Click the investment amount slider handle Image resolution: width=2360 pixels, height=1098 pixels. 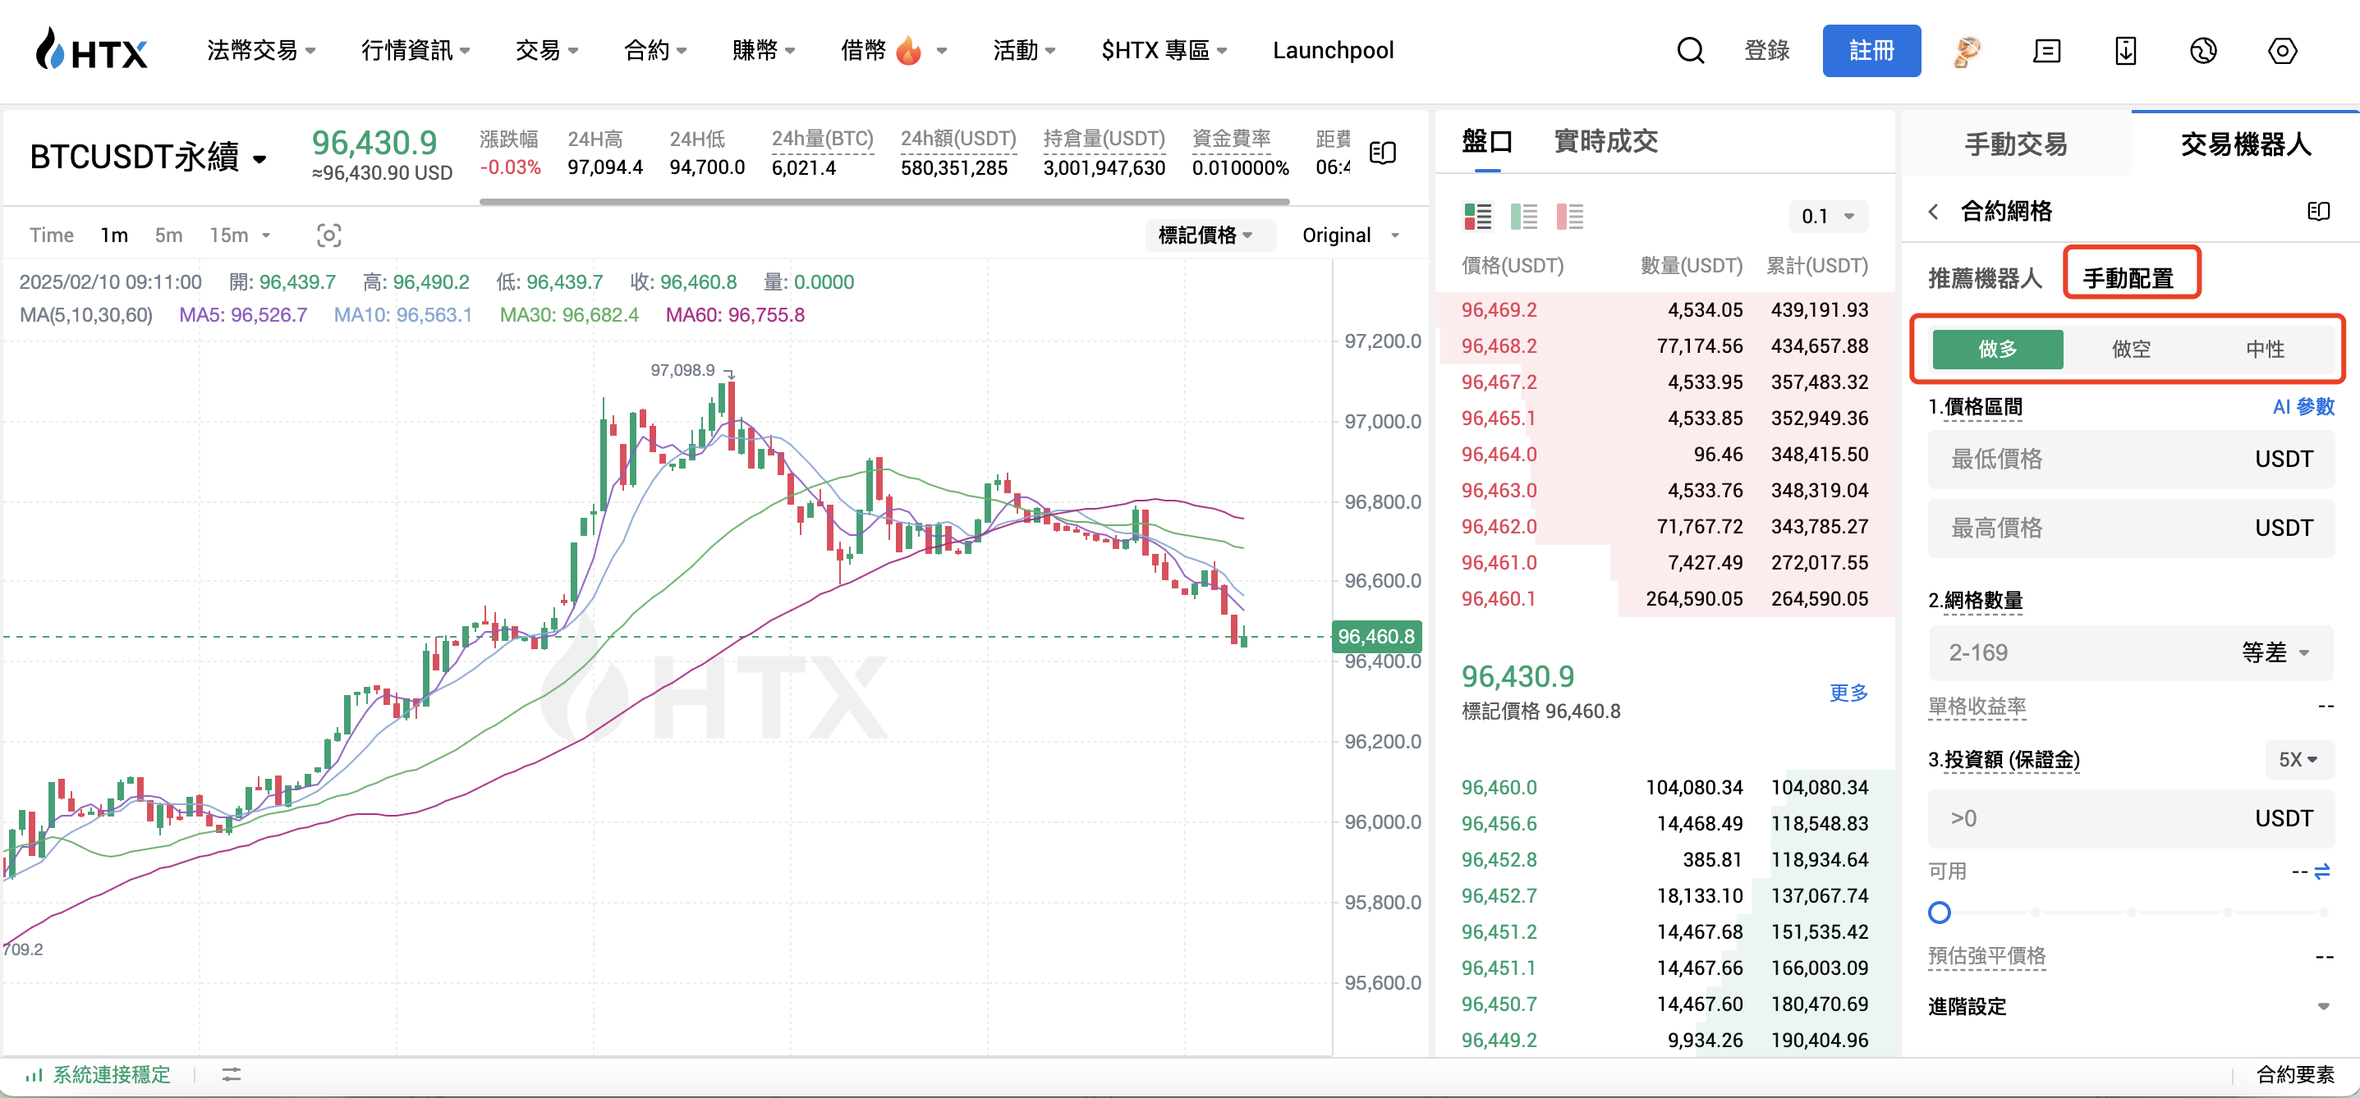(1940, 912)
